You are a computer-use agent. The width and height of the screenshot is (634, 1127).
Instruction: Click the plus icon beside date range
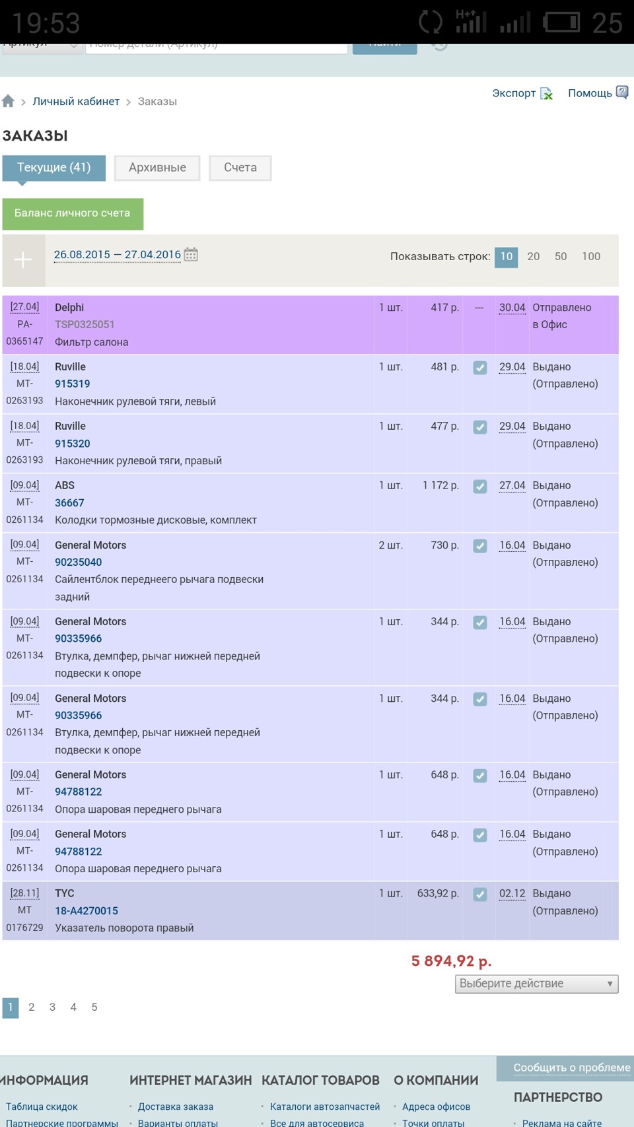[23, 260]
